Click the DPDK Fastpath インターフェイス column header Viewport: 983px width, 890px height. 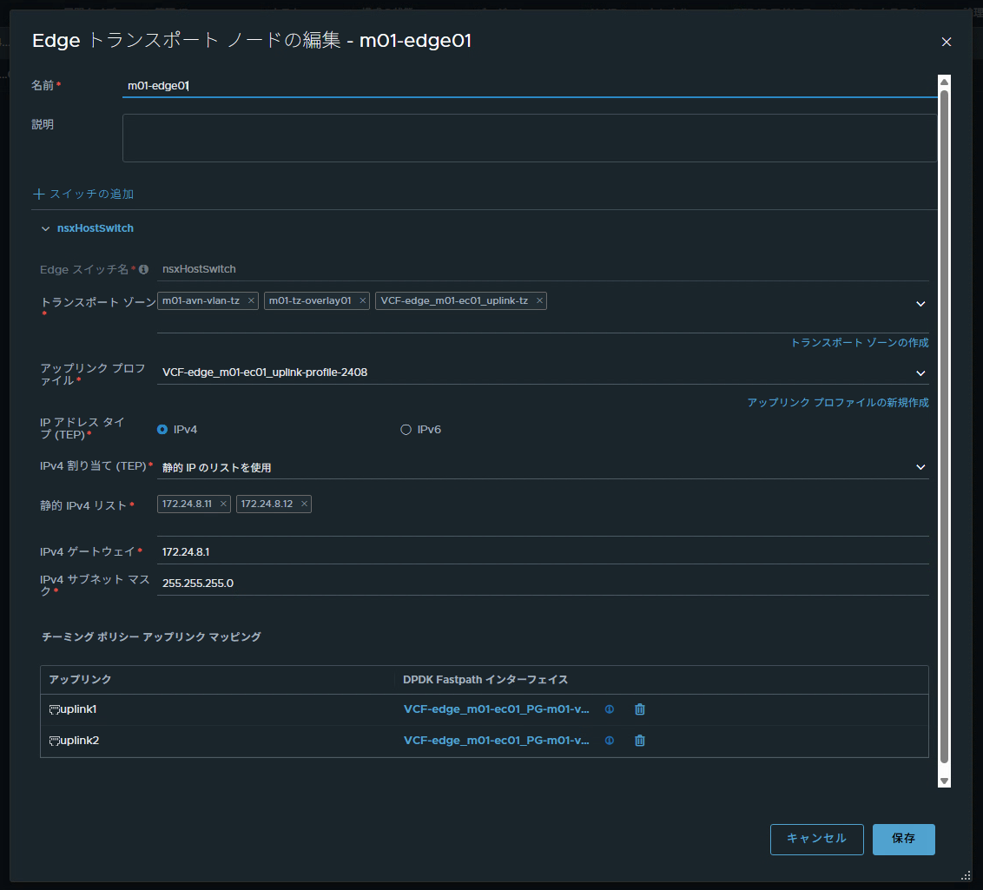[485, 680]
